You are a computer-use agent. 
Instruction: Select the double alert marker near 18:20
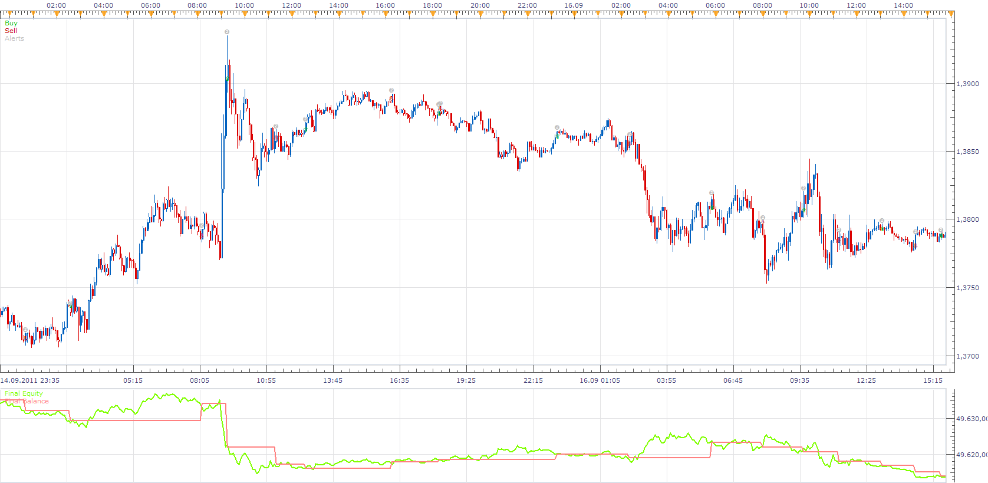439,104
